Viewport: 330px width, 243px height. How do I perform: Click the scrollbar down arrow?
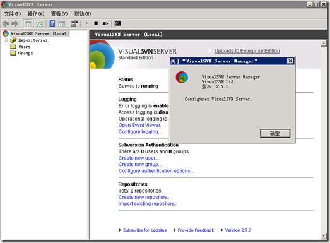[324, 236]
